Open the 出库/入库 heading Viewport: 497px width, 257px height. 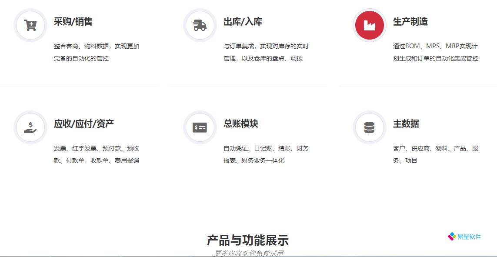[243, 22]
